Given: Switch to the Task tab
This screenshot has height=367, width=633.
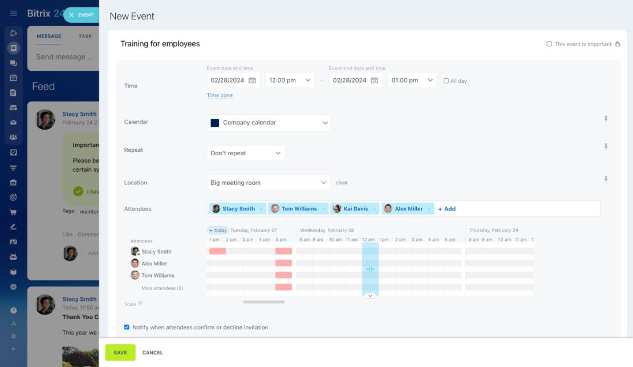Looking at the screenshot, I should pyautogui.click(x=85, y=36).
